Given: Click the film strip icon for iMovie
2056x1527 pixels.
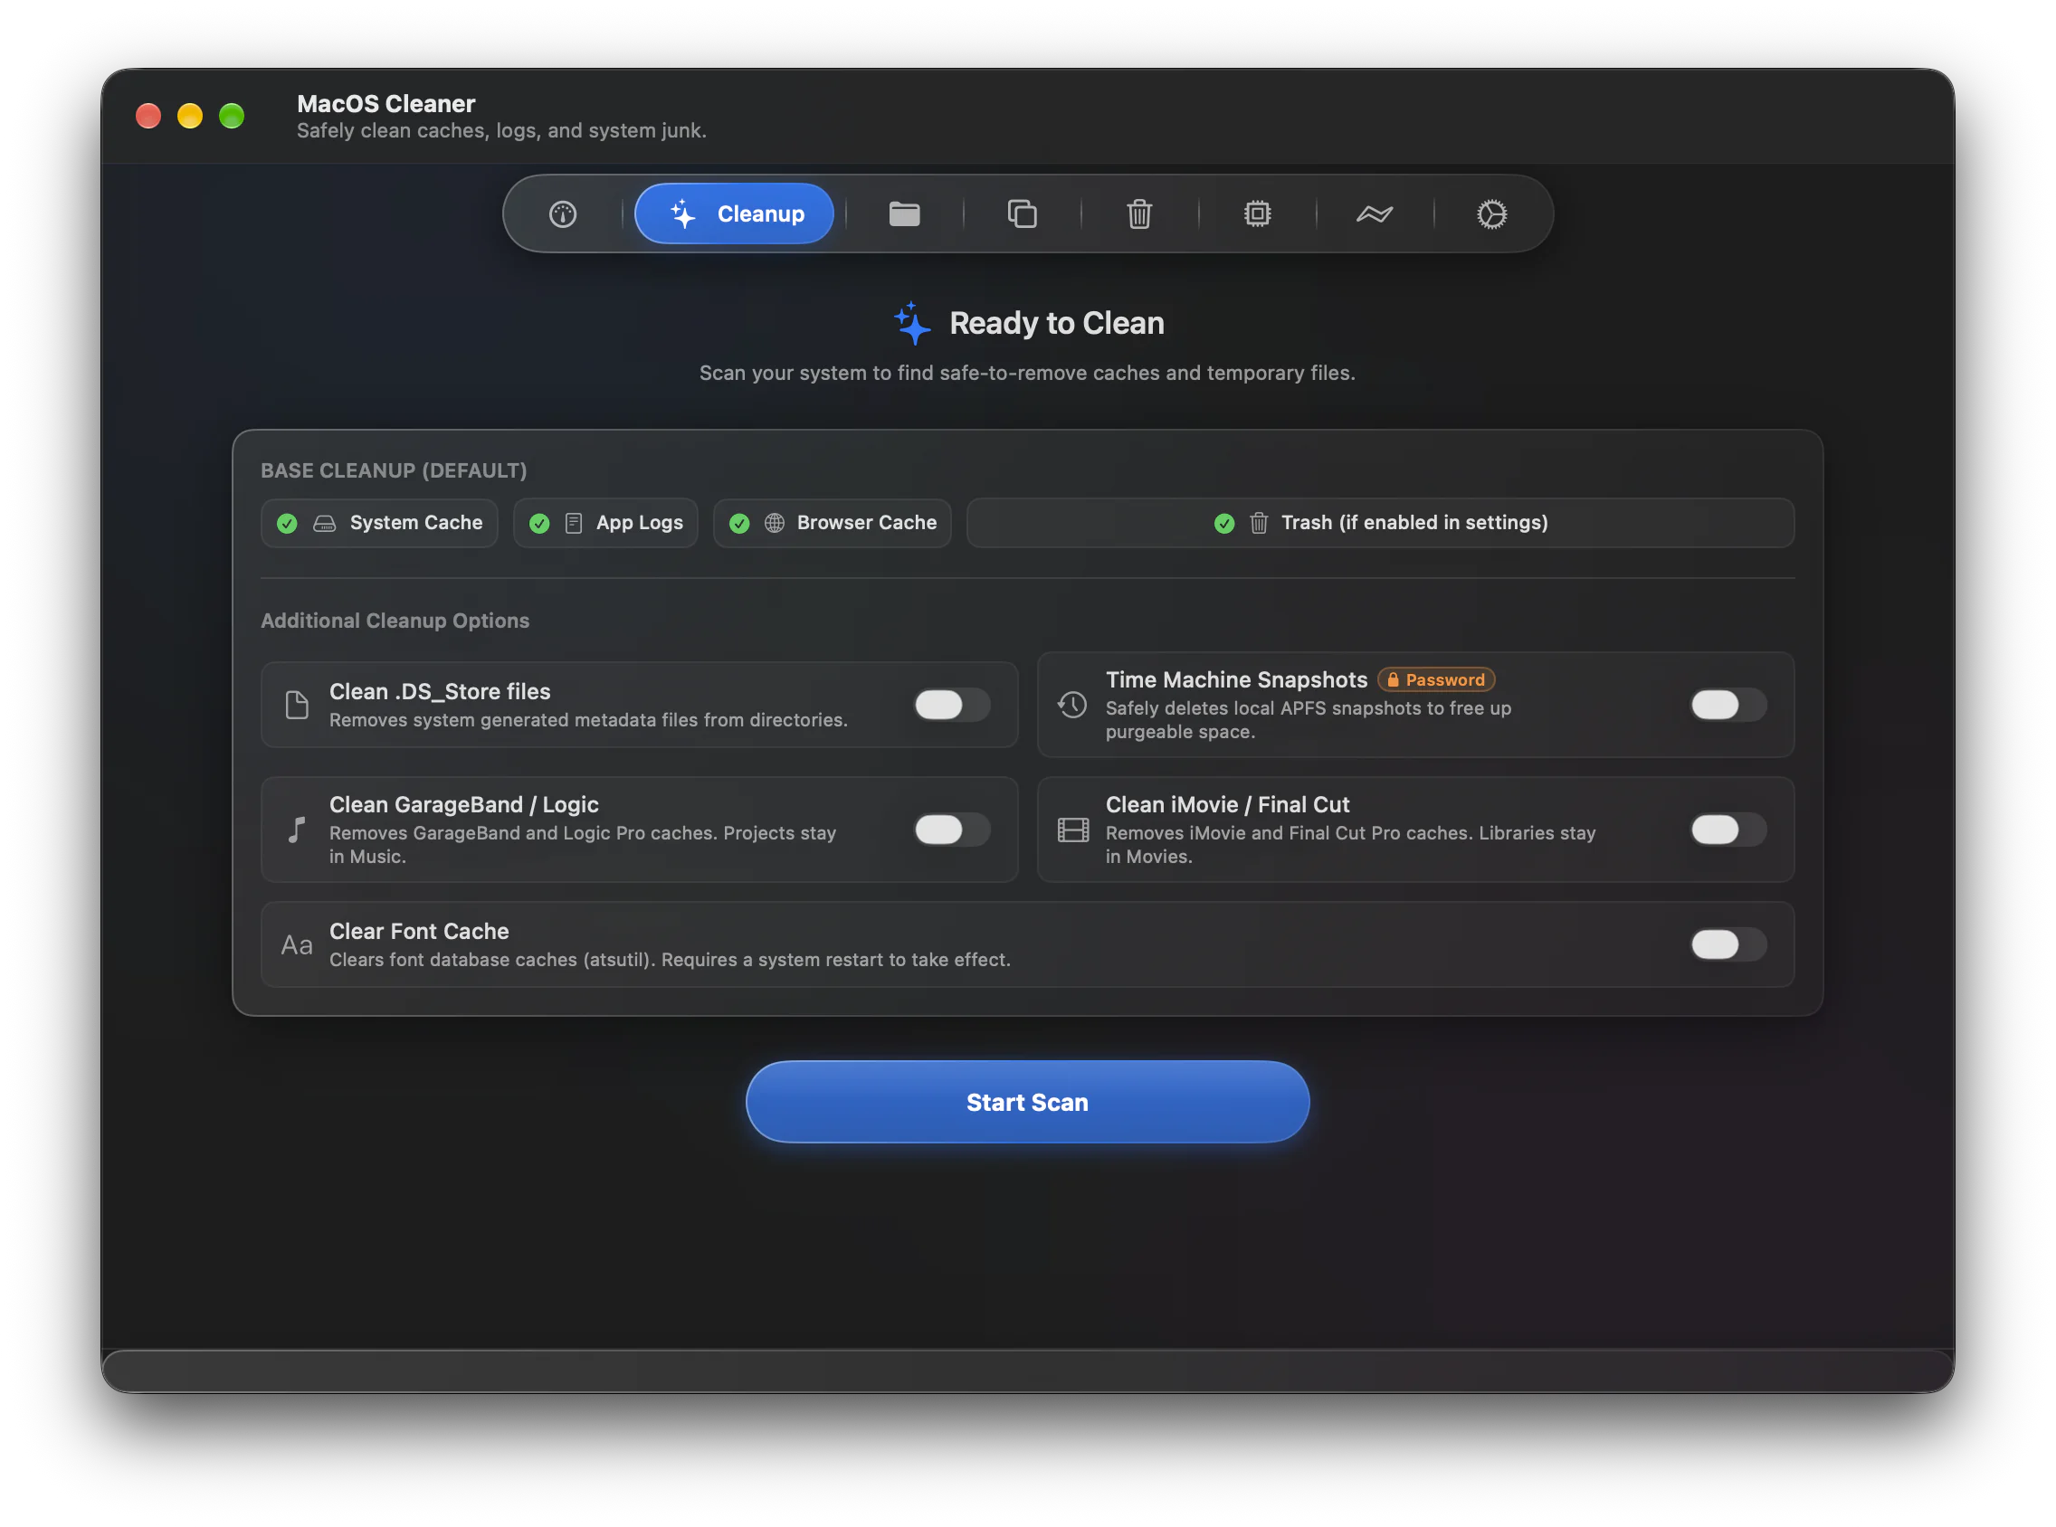Looking at the screenshot, I should [1072, 830].
